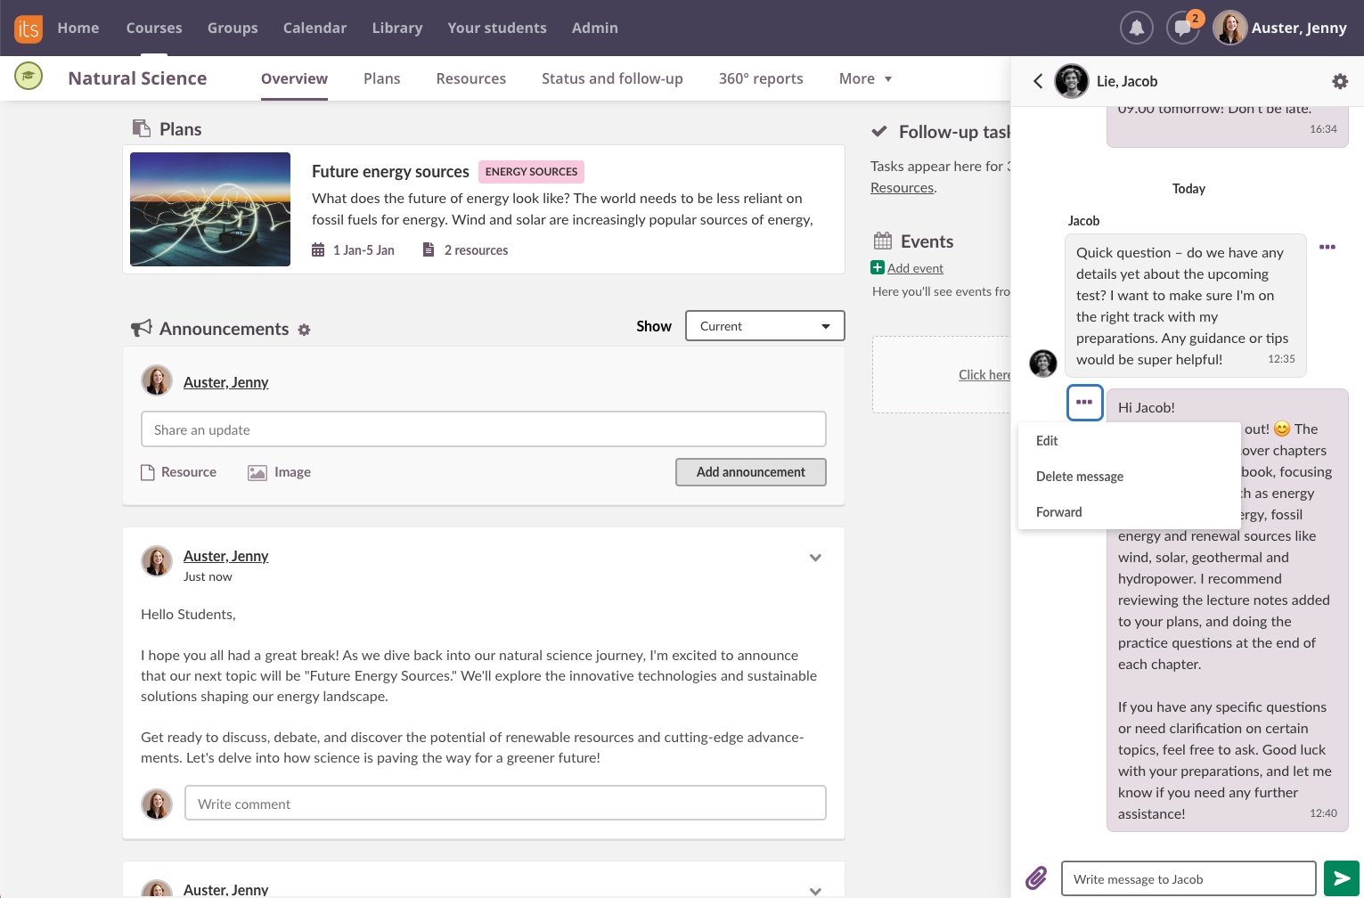Send message with green arrow button
This screenshot has height=898, width=1364.
tap(1341, 878)
